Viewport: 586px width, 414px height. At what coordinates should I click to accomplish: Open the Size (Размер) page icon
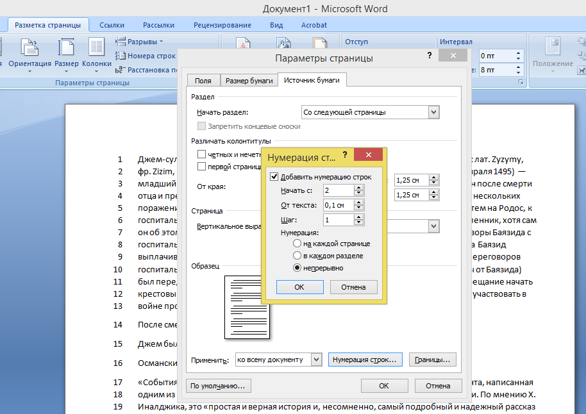pyautogui.click(x=66, y=47)
